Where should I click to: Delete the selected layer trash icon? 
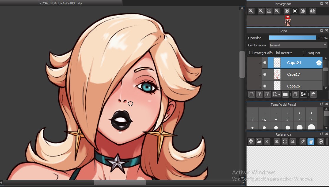click(x=313, y=94)
